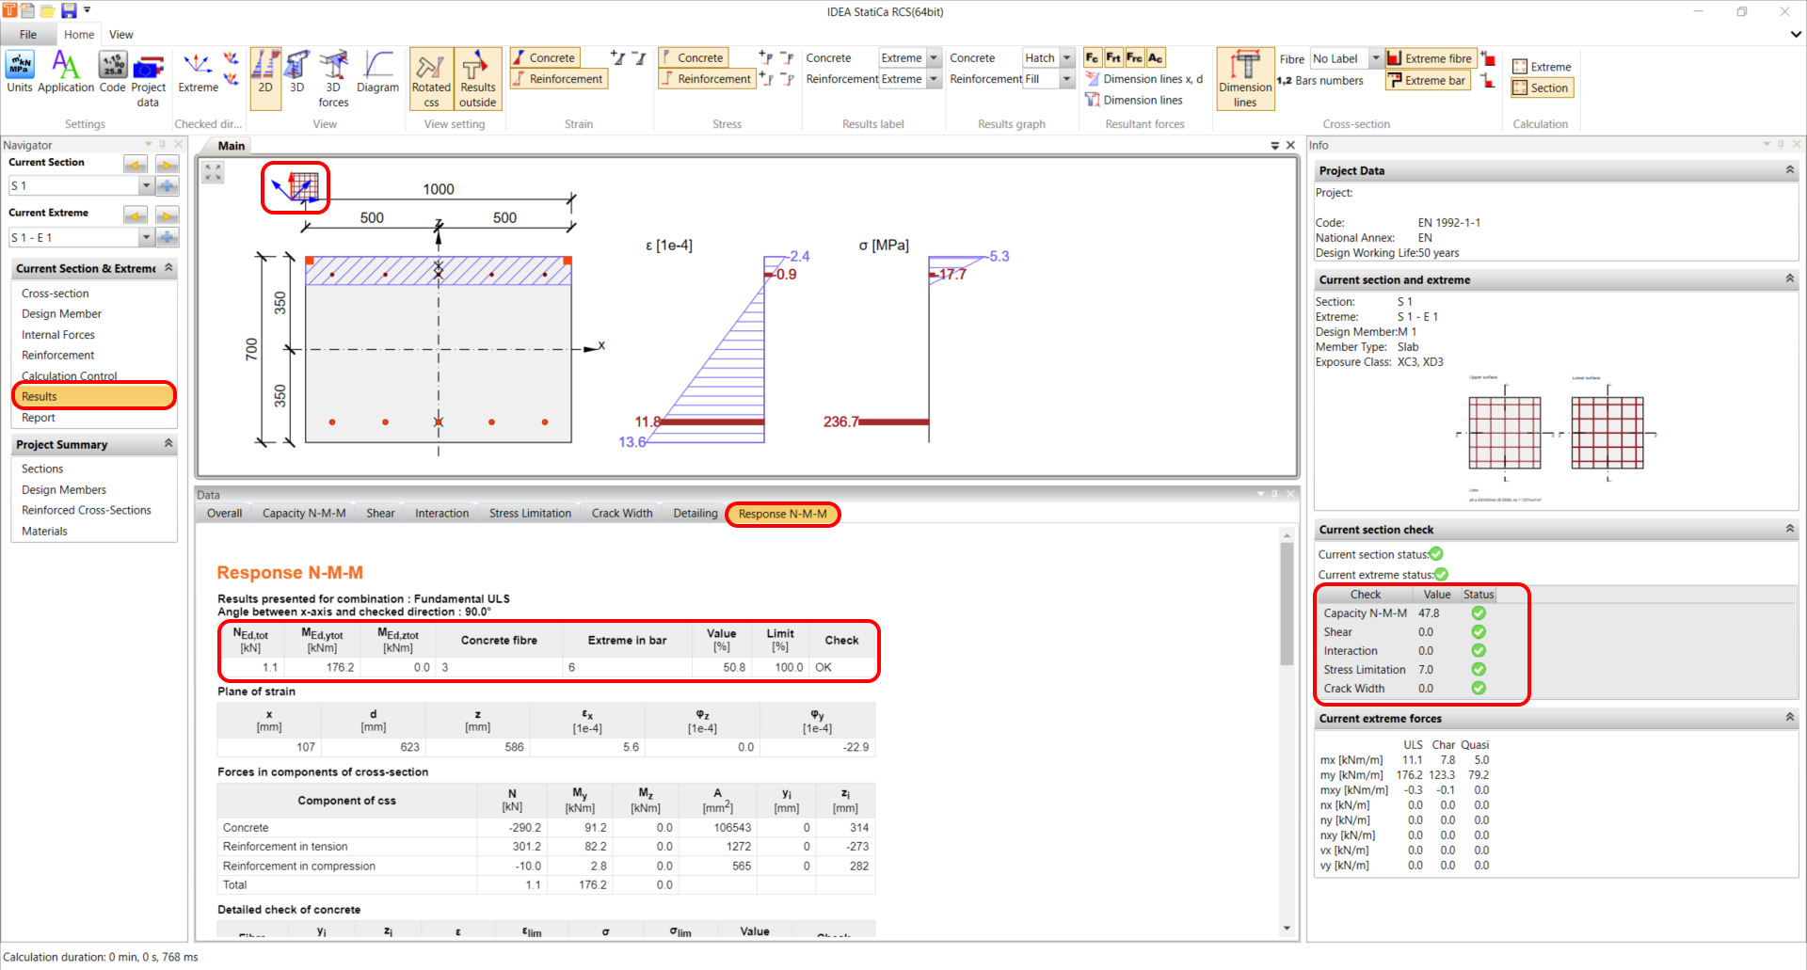Switch the view to 2D mode
This screenshot has width=1807, height=970.
[265, 78]
